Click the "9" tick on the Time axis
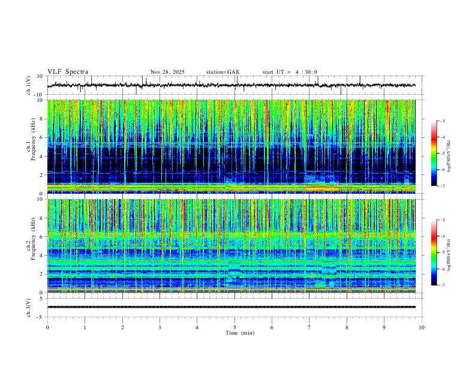The height and width of the screenshot is (367, 475). 384,327
